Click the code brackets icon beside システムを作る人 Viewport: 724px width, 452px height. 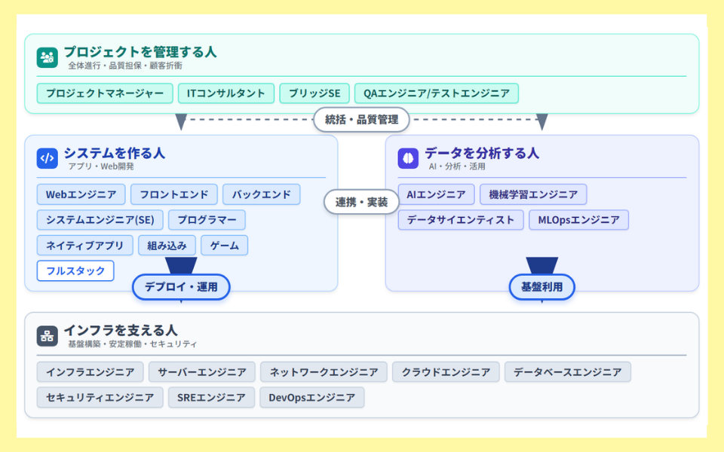47,158
